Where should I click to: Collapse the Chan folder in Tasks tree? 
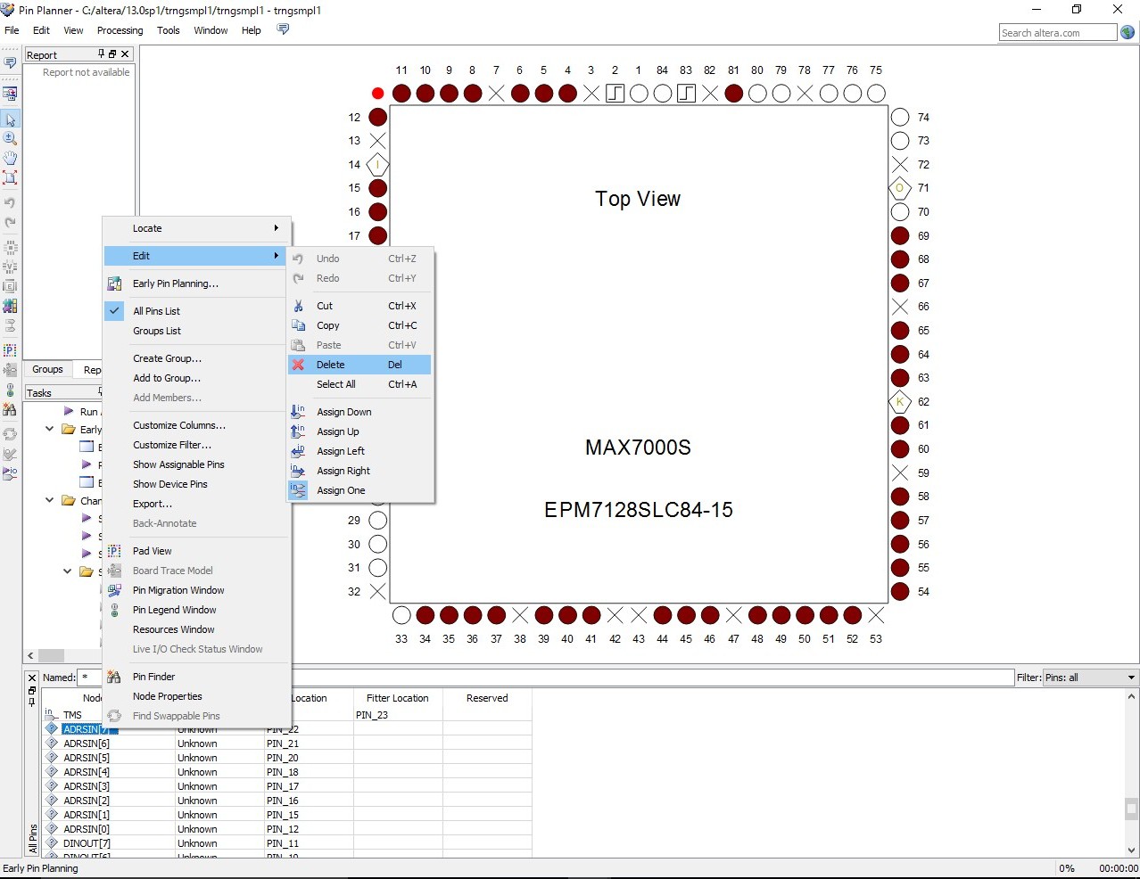point(50,500)
